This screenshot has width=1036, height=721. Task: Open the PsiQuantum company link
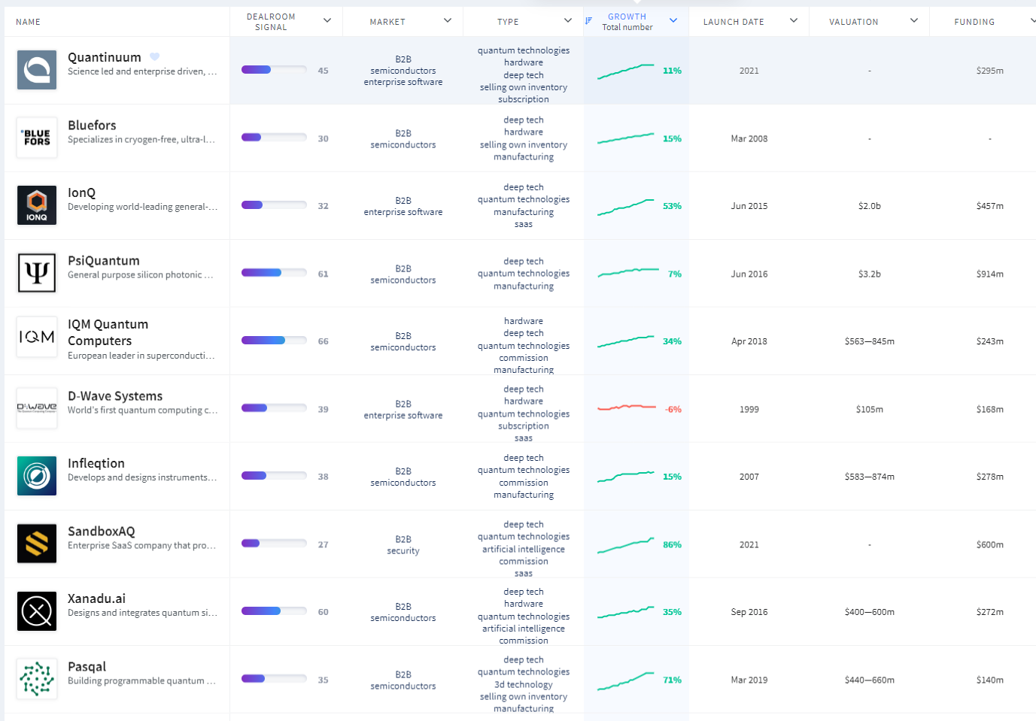[x=104, y=260]
